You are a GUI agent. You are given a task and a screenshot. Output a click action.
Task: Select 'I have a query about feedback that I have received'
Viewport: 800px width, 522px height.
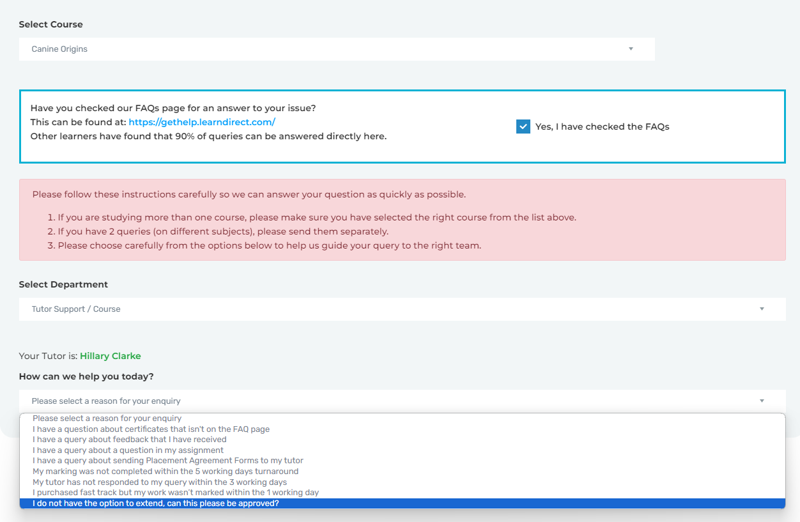tap(403, 440)
